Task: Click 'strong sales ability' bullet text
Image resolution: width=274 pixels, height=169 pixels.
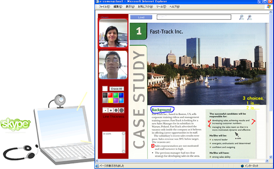Action: click(221, 157)
